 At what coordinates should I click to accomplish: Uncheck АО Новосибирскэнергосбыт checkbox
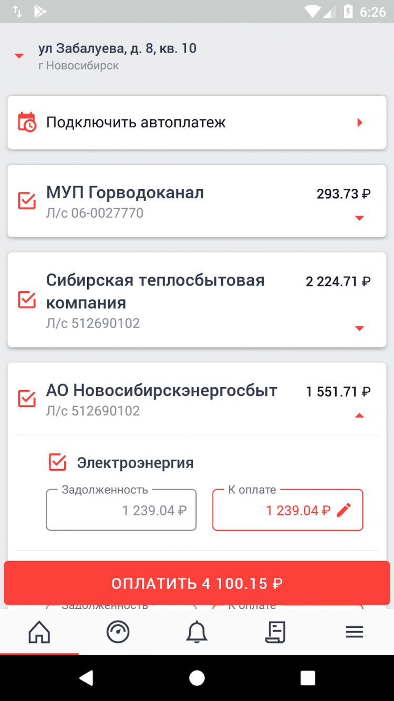pyautogui.click(x=27, y=398)
